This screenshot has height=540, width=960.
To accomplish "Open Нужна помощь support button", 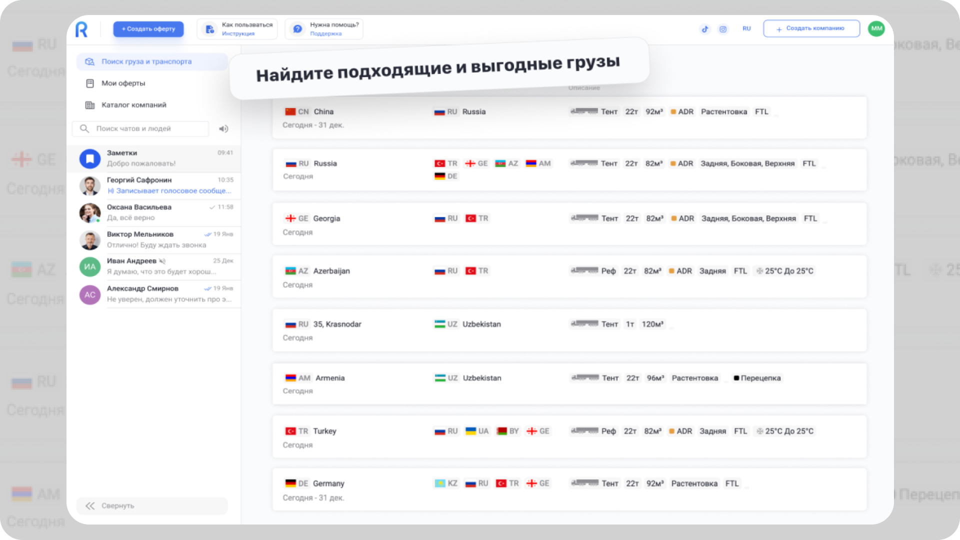I will [x=324, y=29].
